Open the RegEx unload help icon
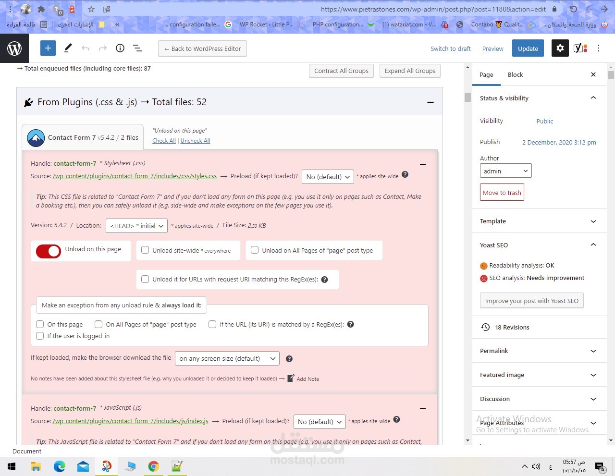Image resolution: width=615 pixels, height=476 pixels. coord(325,280)
